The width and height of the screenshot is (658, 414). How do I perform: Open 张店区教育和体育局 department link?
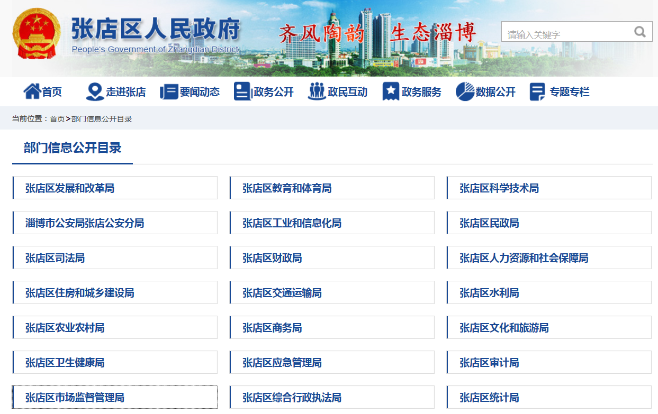pyautogui.click(x=287, y=188)
